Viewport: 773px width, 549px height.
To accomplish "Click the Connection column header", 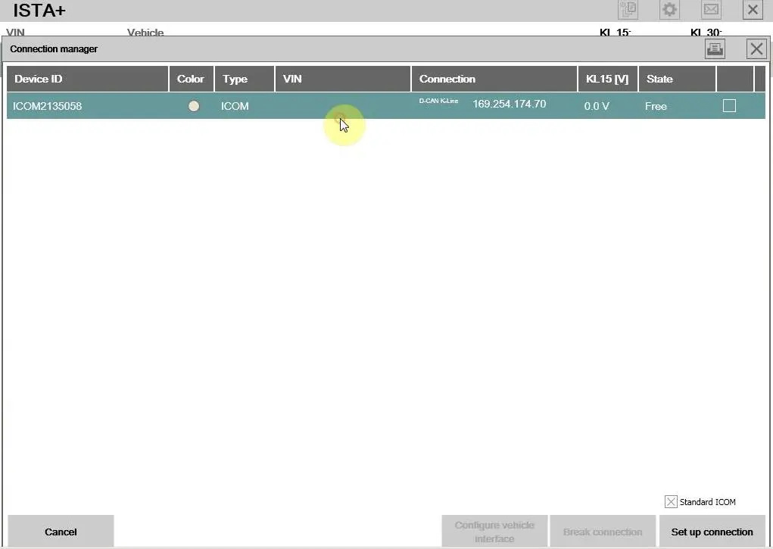I will (494, 79).
